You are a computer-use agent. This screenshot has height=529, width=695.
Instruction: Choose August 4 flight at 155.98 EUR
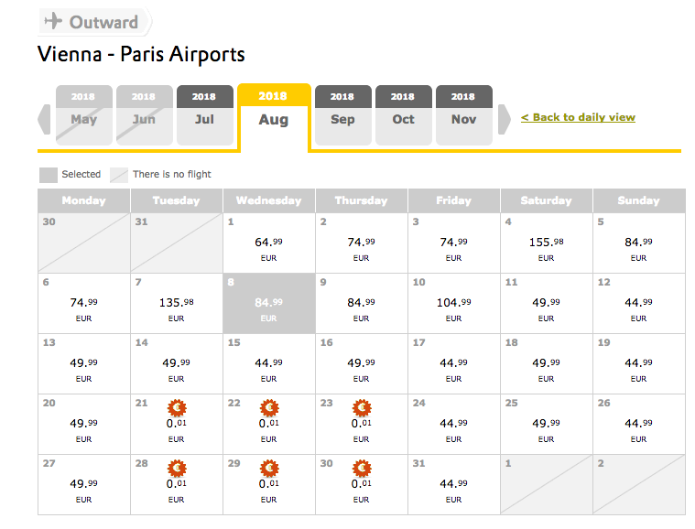click(x=547, y=243)
